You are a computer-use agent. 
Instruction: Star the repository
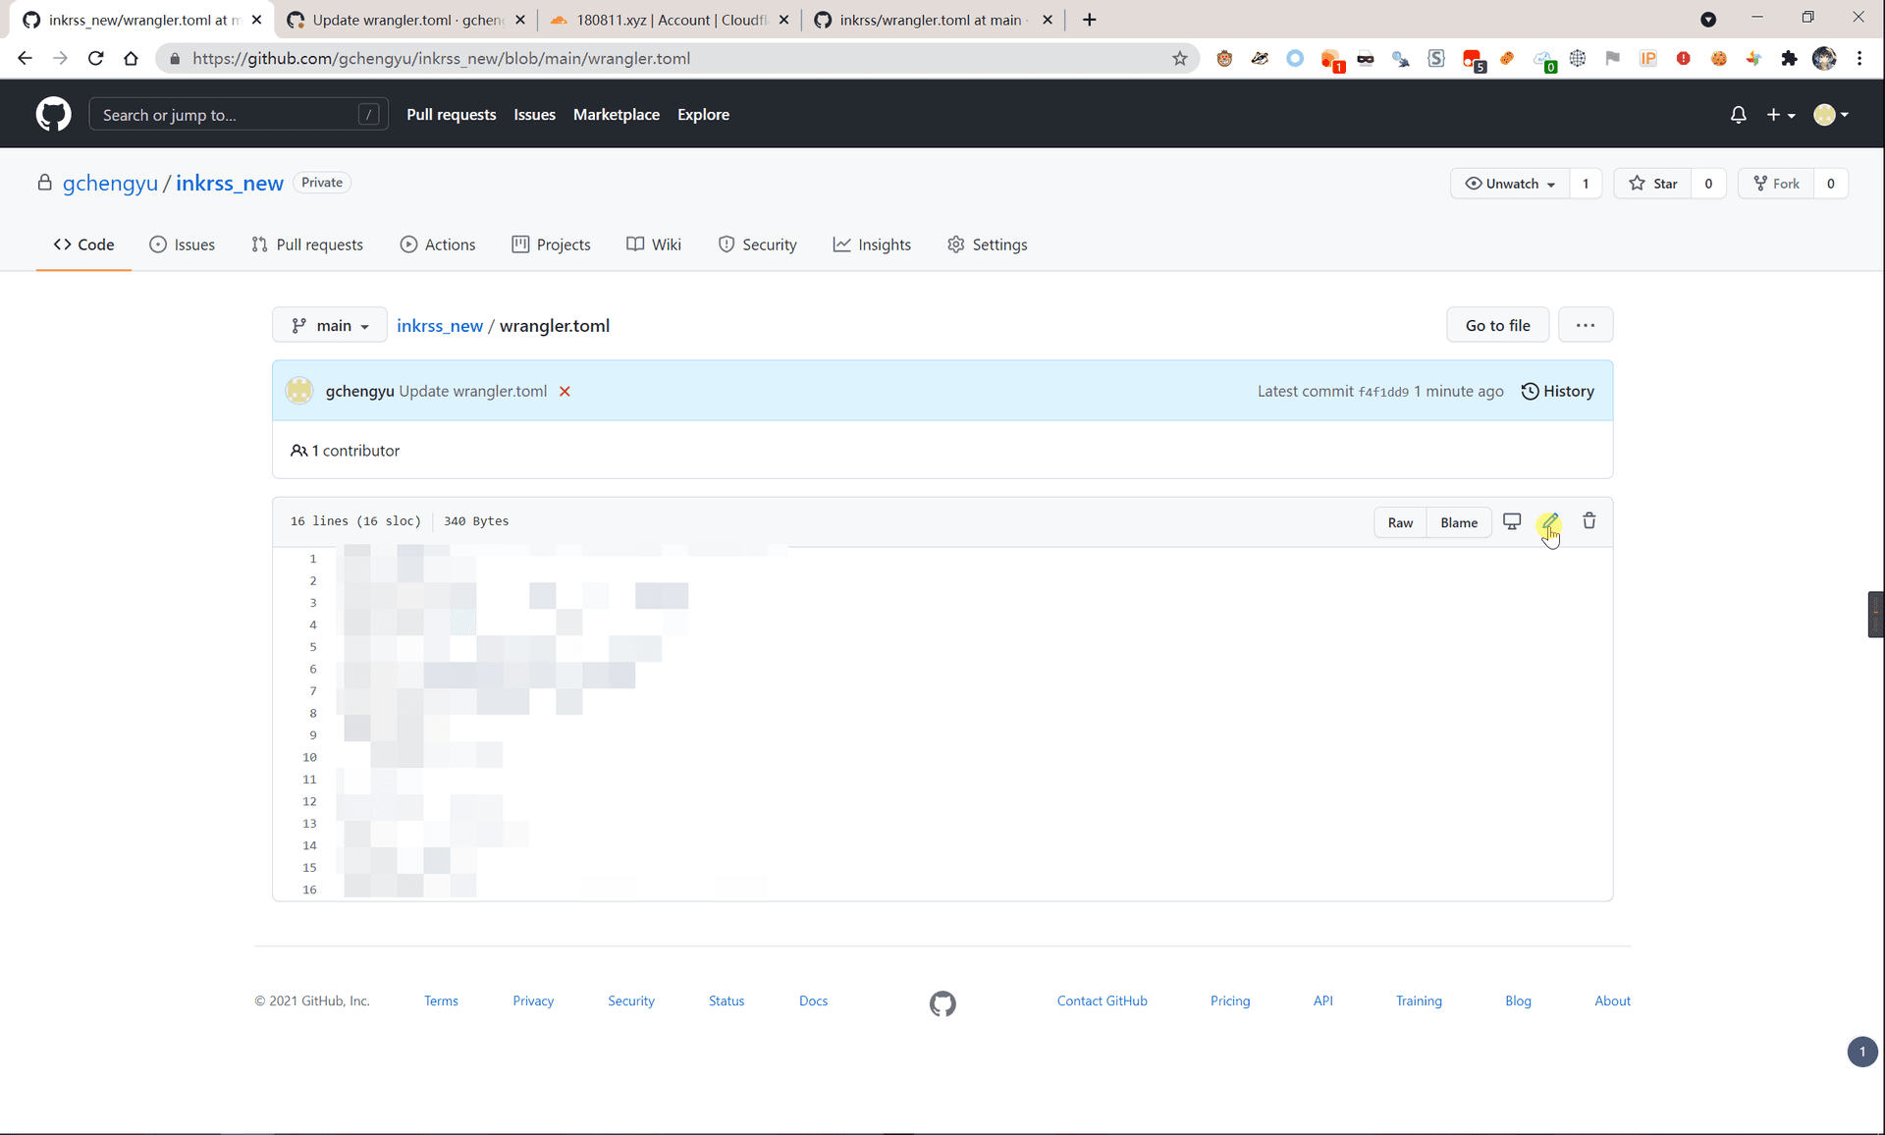(1653, 184)
